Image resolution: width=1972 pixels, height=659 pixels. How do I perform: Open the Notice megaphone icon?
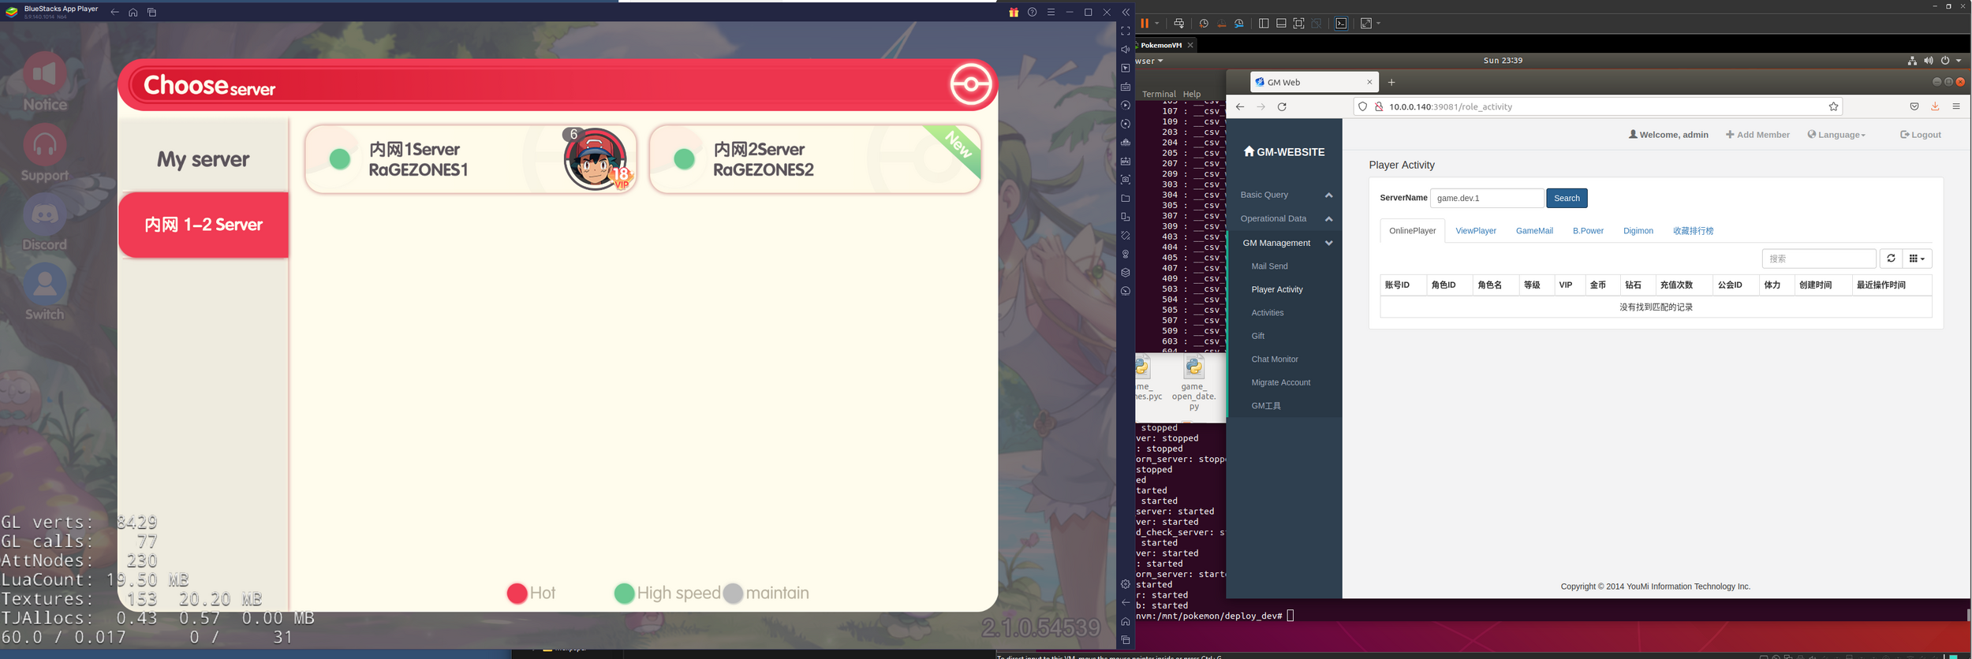[x=45, y=74]
